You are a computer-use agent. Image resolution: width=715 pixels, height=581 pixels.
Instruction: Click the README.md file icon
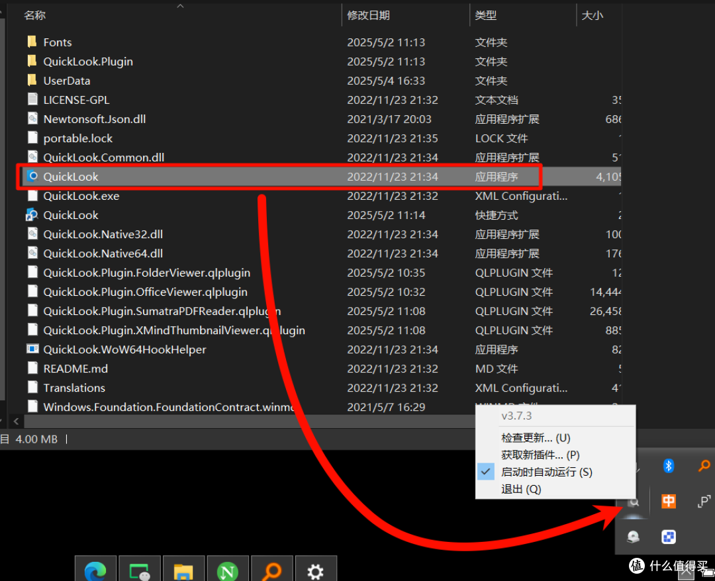click(32, 368)
